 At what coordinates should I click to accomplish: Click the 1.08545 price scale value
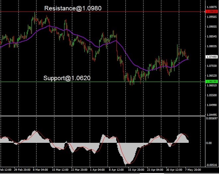(212, 36)
